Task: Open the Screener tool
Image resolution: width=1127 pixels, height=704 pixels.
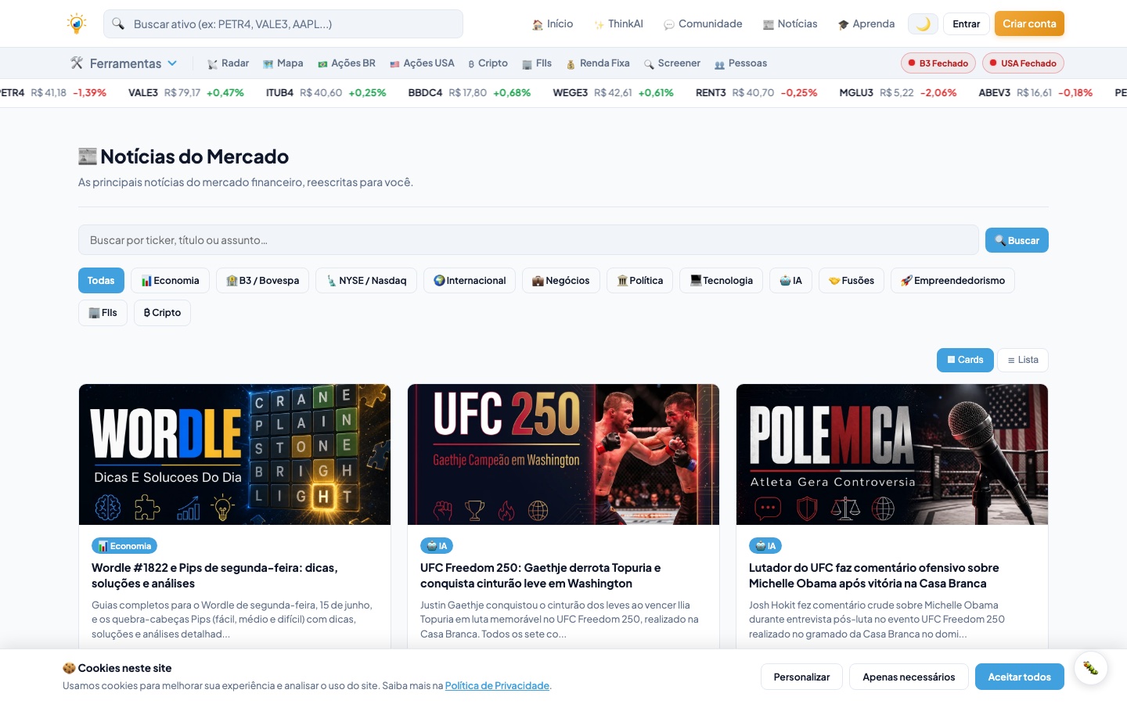Action: click(672, 63)
